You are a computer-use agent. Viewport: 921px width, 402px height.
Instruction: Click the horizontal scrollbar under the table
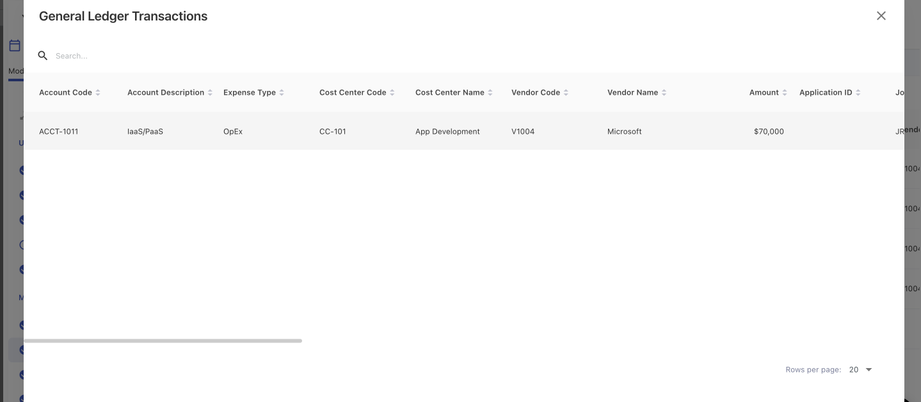pyautogui.click(x=163, y=341)
